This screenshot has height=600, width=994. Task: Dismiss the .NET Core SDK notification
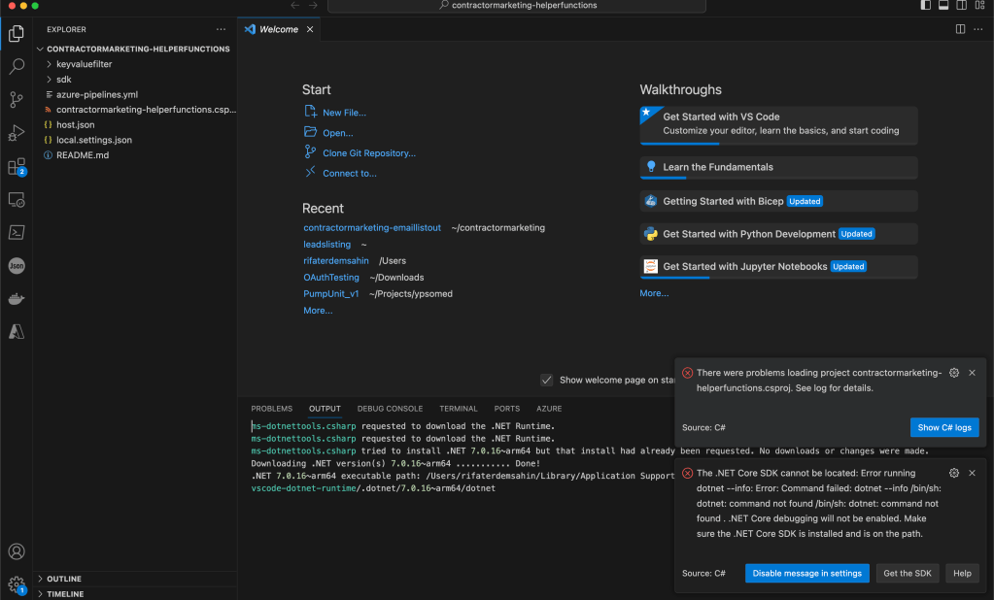[x=972, y=473]
